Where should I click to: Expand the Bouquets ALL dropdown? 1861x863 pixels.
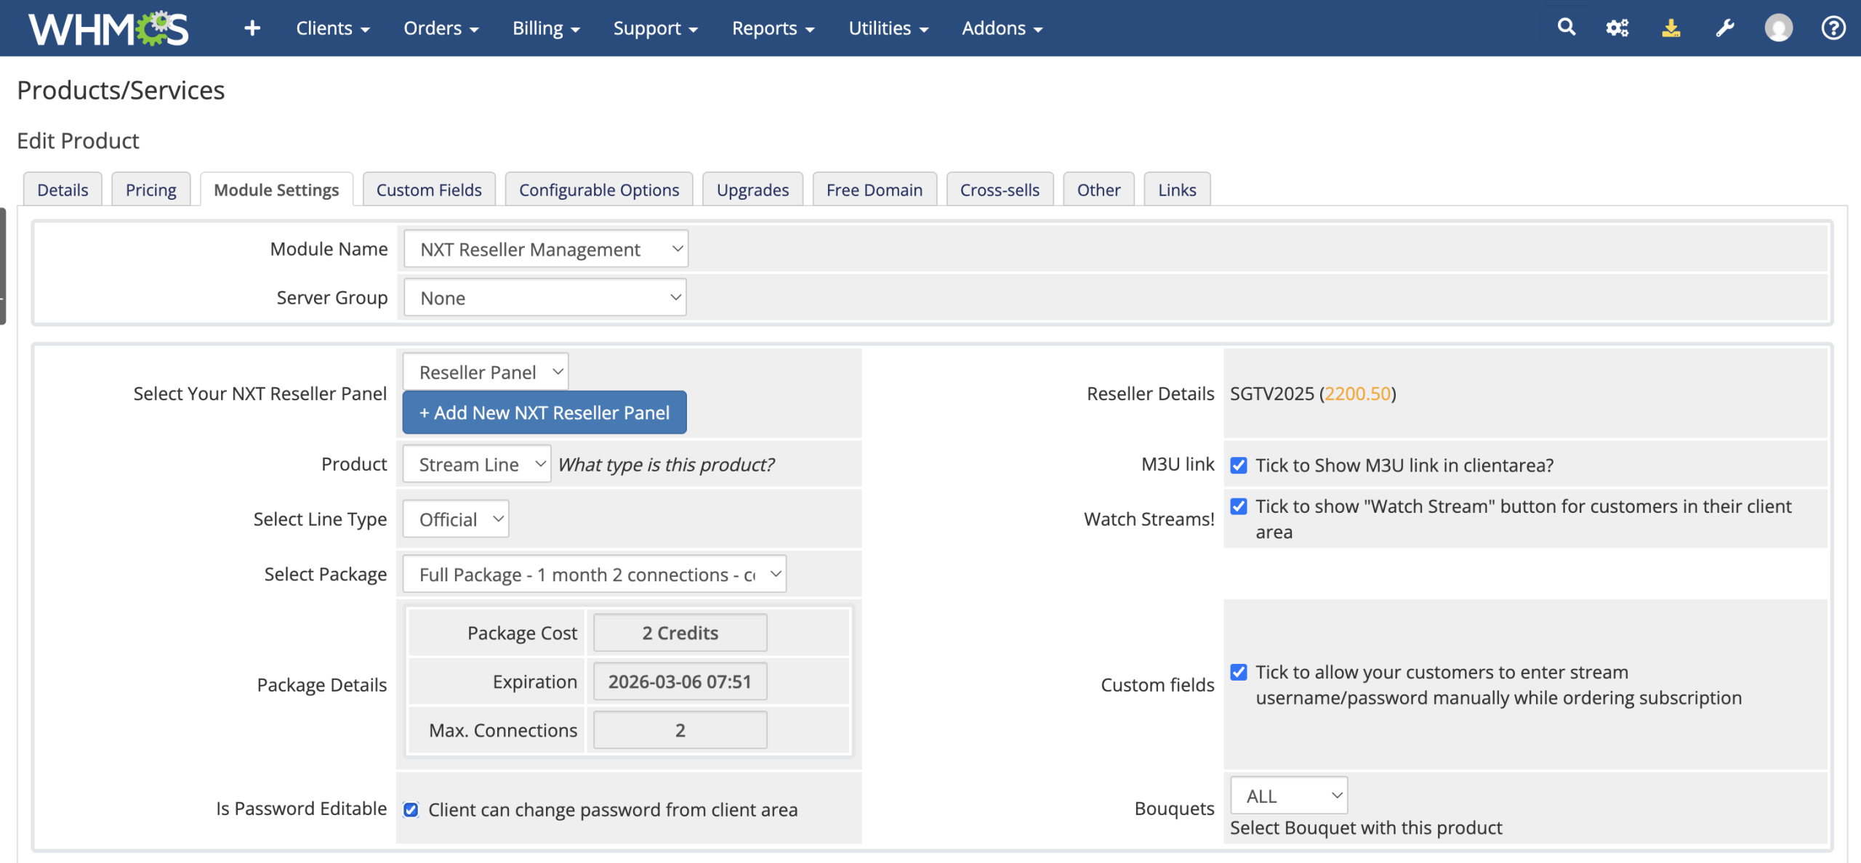(1289, 796)
